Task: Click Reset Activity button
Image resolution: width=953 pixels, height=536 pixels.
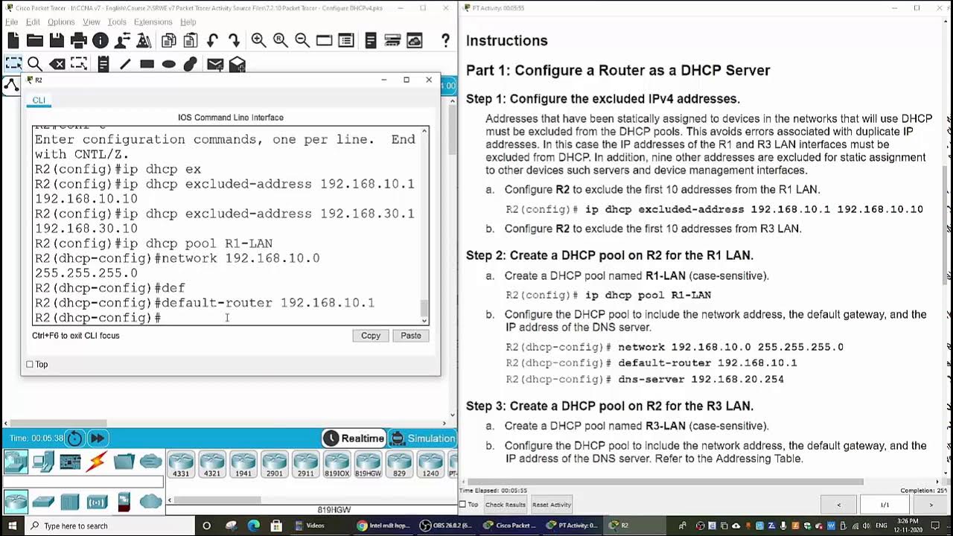Action: pyautogui.click(x=552, y=505)
